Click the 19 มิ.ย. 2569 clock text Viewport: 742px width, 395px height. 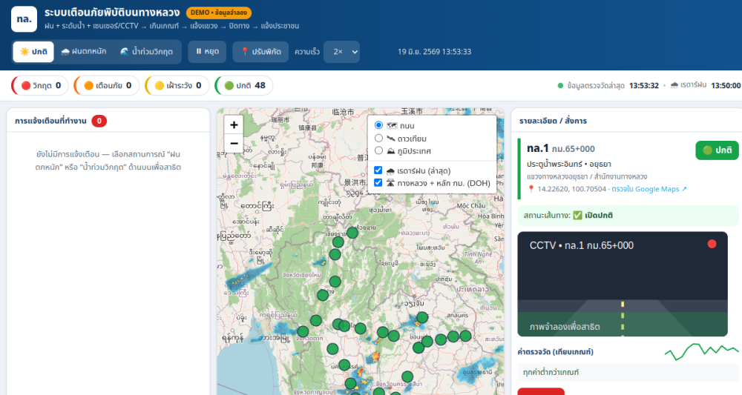[434, 51]
